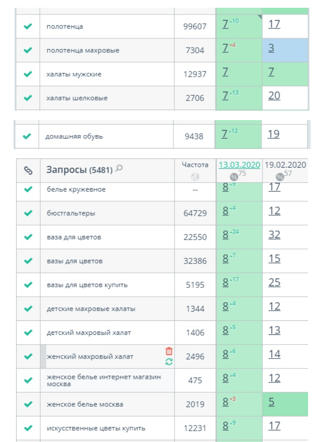Click the 19.02.2020 date column header
This screenshot has height=442, width=335.
[285, 165]
